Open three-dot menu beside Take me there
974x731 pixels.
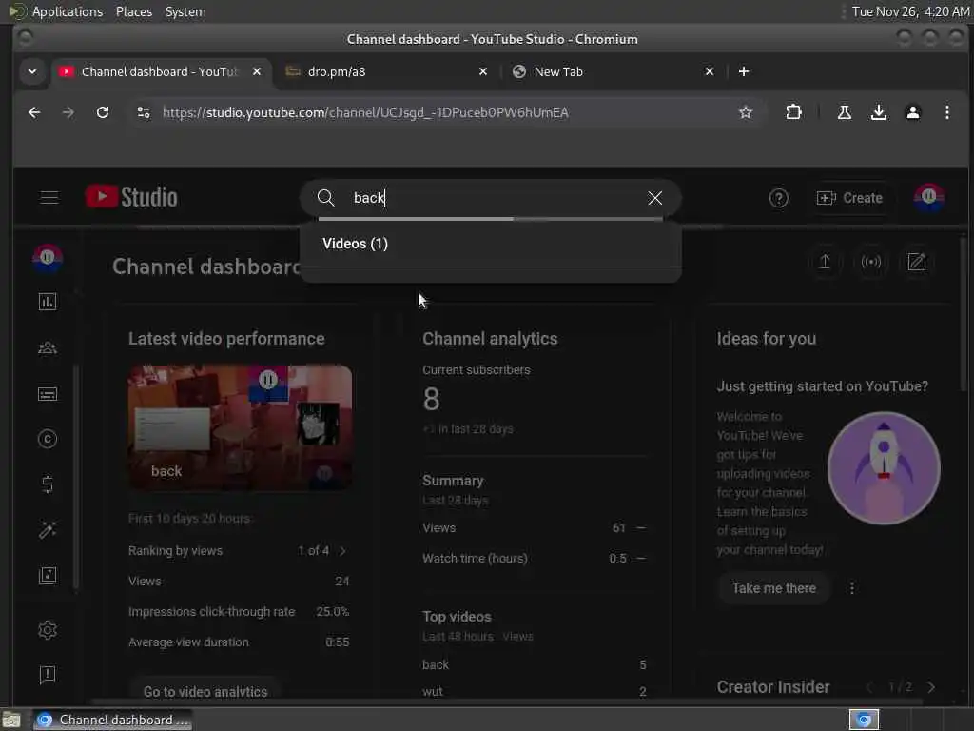pos(851,588)
